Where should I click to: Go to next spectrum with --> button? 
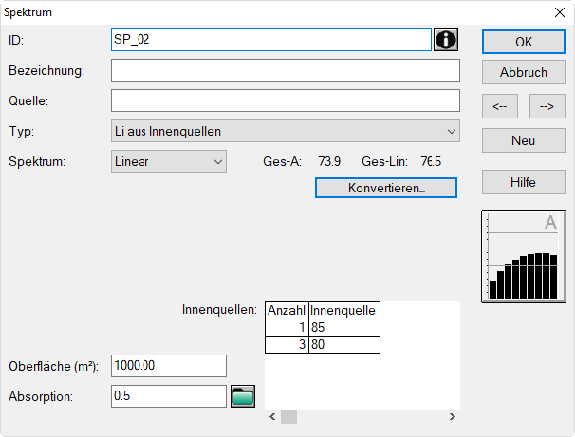pyautogui.click(x=547, y=106)
